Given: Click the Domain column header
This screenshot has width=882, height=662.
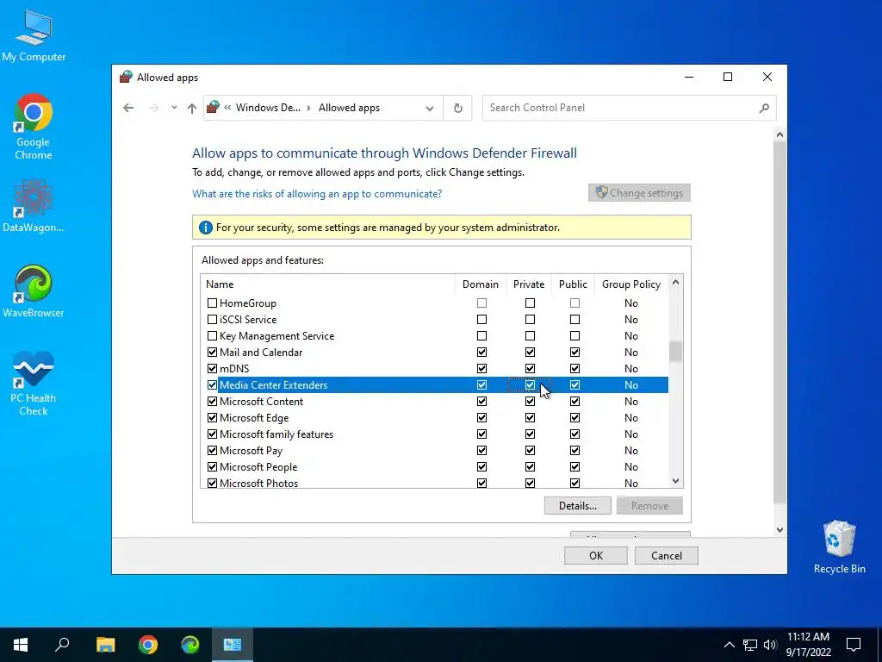Looking at the screenshot, I should coord(480,284).
